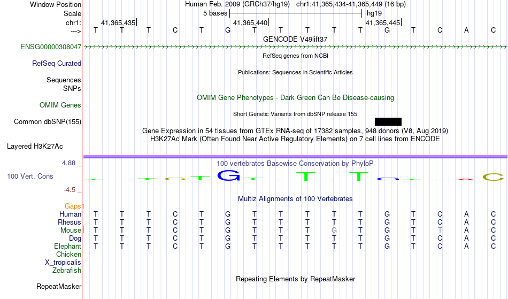Open the Layered H3K27Ac track label
This screenshot has width=508, height=299.
tap(35, 147)
